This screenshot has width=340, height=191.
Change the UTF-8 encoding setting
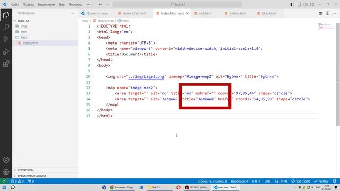(x=256, y=181)
